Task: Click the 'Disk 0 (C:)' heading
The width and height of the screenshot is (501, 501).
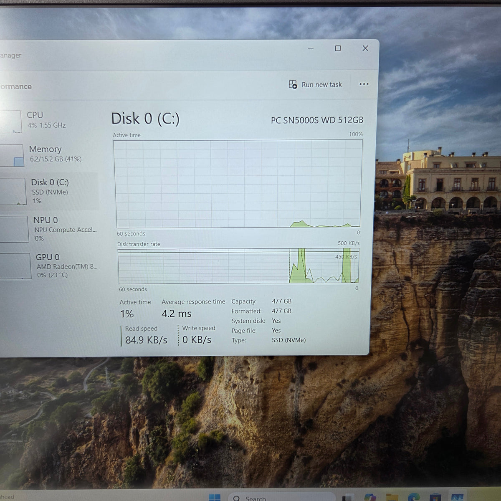Action: [145, 119]
